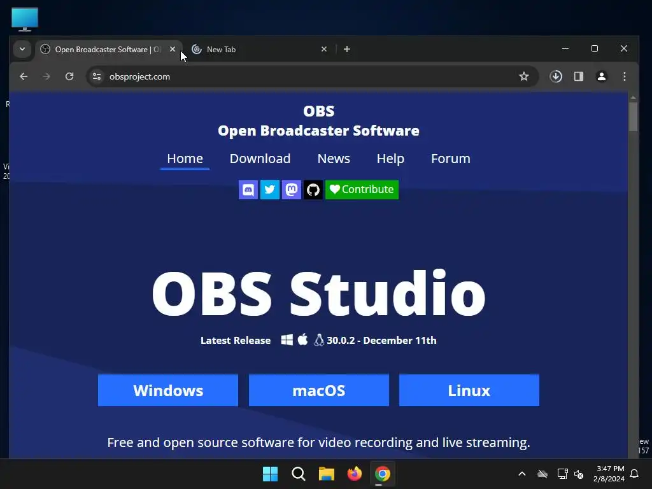This screenshot has height=489, width=652.
Task: Open File Explorer from the taskbar
Action: pyautogui.click(x=327, y=474)
